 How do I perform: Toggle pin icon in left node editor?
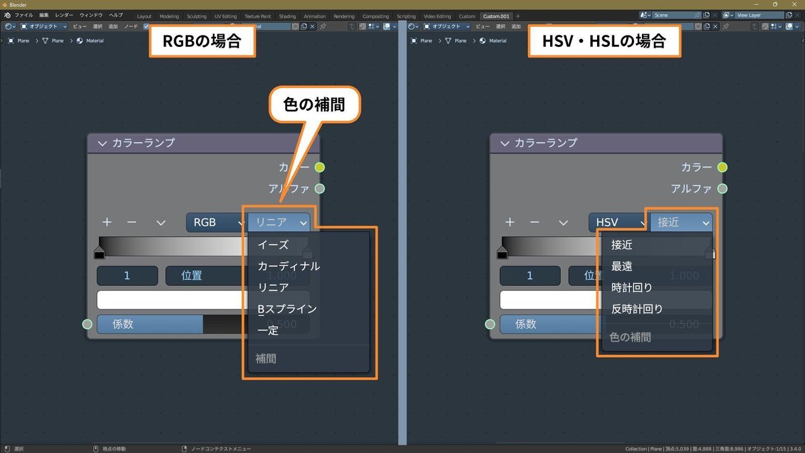323,26
